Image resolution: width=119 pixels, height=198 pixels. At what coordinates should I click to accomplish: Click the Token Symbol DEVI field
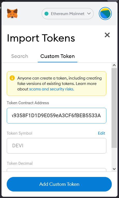click(x=57, y=146)
